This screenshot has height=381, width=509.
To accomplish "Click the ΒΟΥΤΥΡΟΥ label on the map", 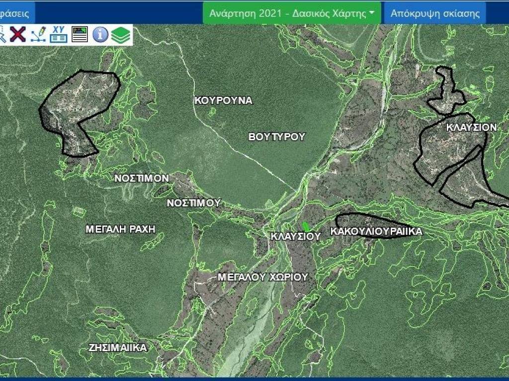I will (x=276, y=137).
